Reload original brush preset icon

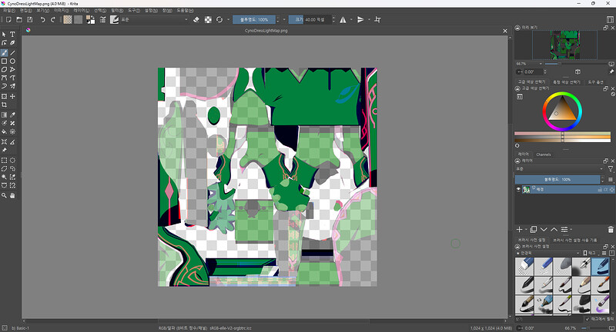click(x=219, y=20)
